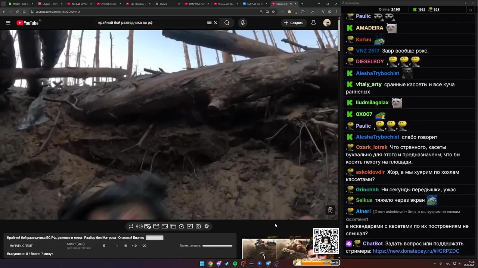Open Discord from the taskbar

pyautogui.click(x=218, y=264)
